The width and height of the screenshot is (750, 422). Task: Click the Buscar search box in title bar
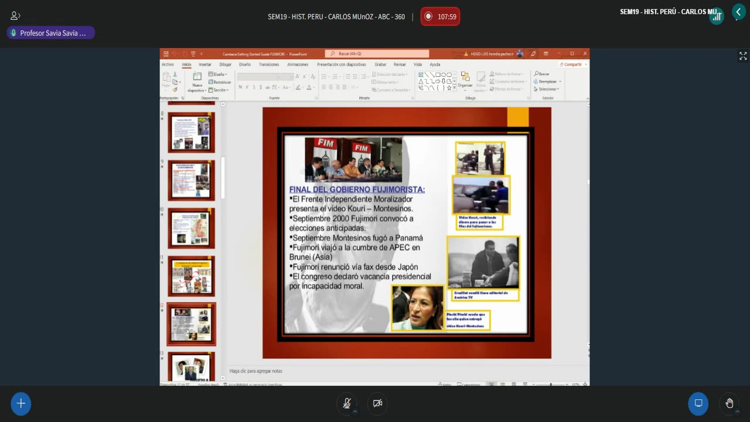coord(377,53)
